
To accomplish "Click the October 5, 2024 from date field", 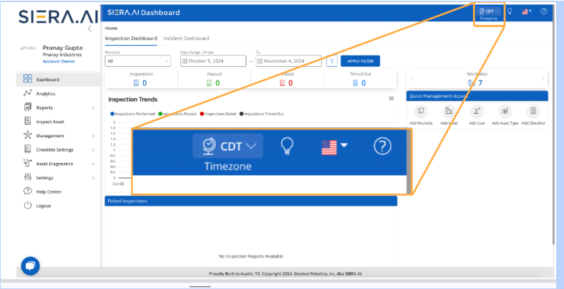I will [x=214, y=61].
